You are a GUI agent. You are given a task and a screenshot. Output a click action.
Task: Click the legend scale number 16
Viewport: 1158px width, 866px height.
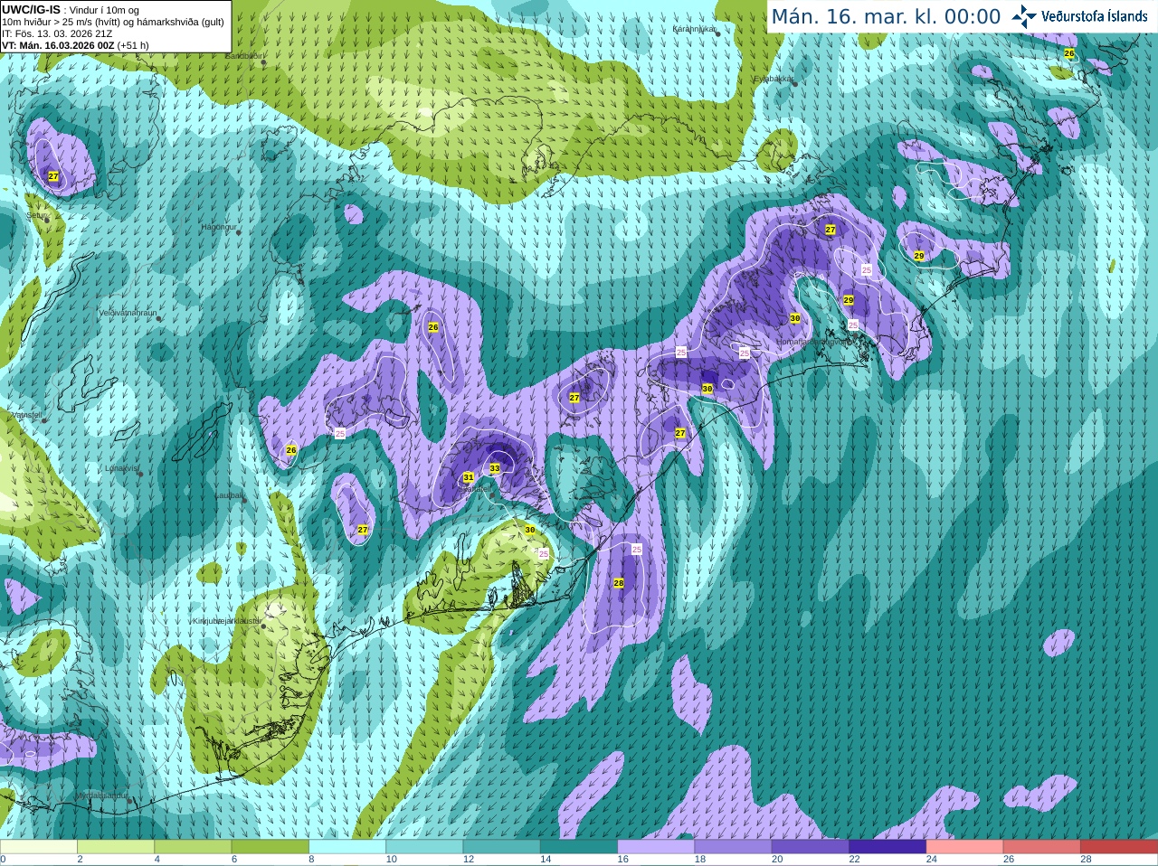click(622, 860)
